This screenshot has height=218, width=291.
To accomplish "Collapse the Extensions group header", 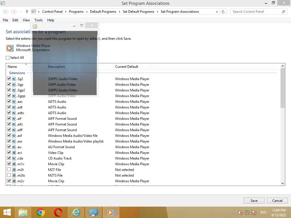I will (17, 73).
